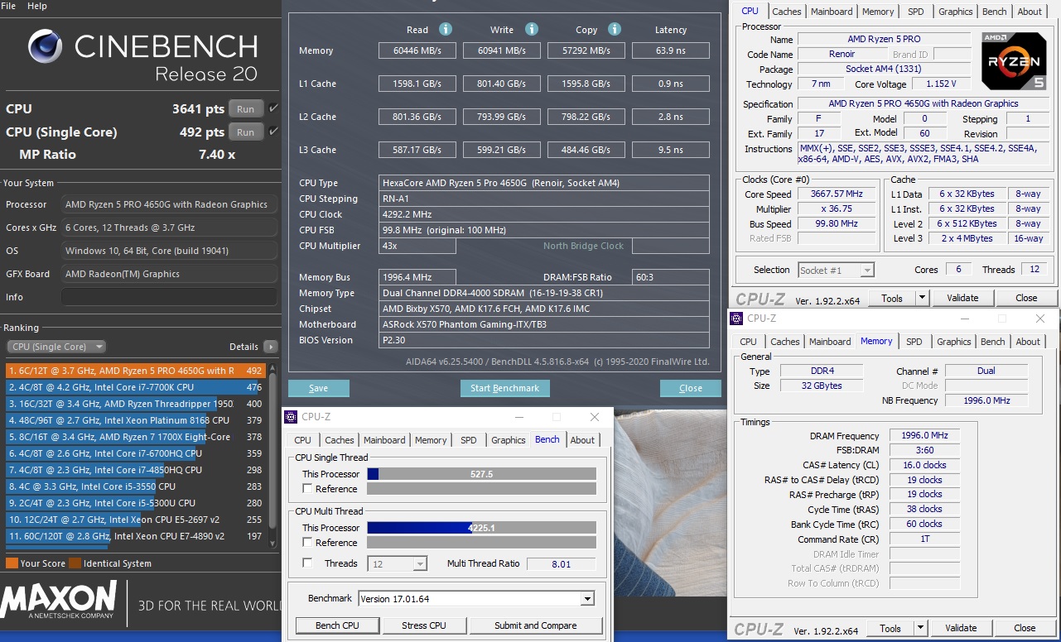Click the Start Benchmark button in AIDA64
This screenshot has width=1061, height=642.
coord(505,388)
